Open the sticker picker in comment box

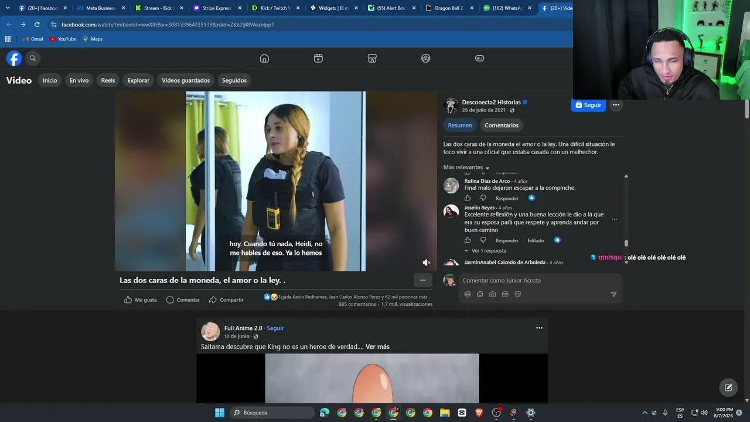point(518,294)
